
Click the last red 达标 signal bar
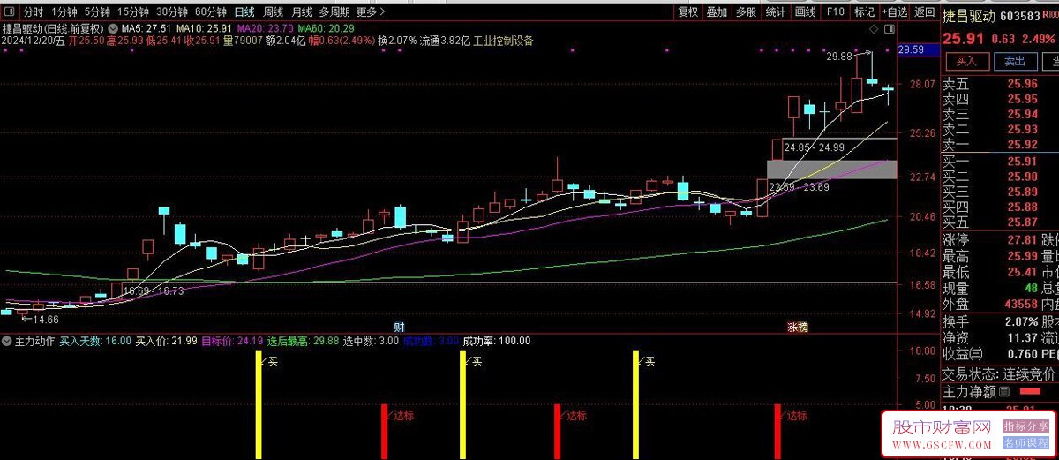click(x=777, y=432)
